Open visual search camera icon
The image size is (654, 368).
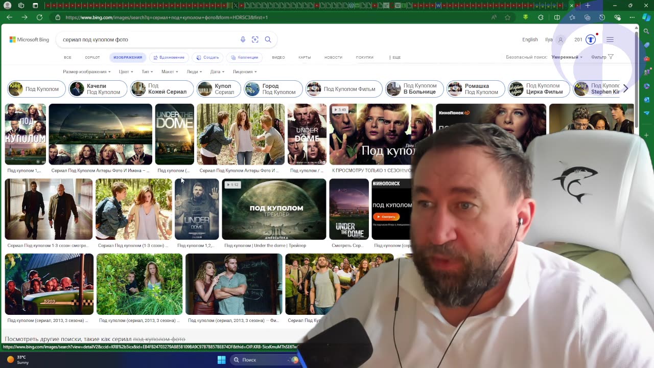click(255, 39)
